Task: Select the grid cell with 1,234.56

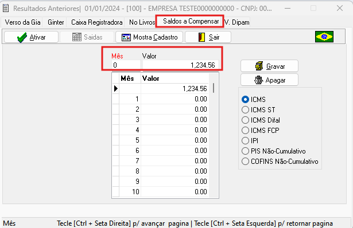Action: [174, 88]
